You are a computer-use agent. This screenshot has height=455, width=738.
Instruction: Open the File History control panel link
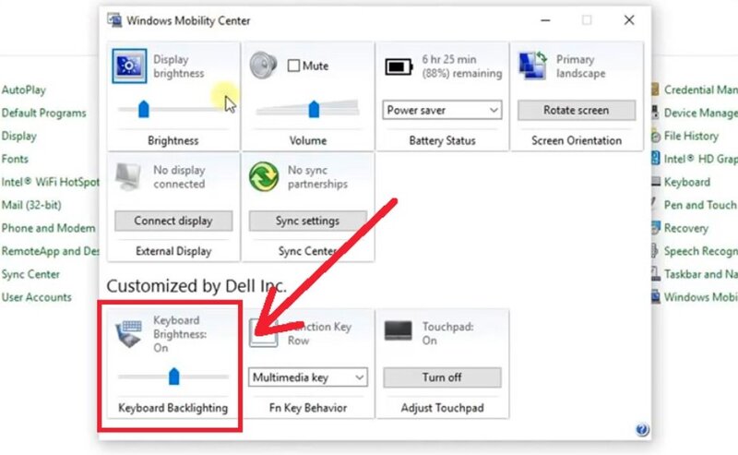pos(691,136)
